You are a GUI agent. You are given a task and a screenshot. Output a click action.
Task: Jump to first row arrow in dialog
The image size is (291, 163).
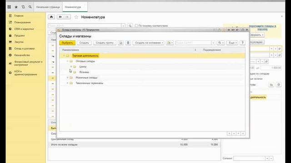coord(229,134)
